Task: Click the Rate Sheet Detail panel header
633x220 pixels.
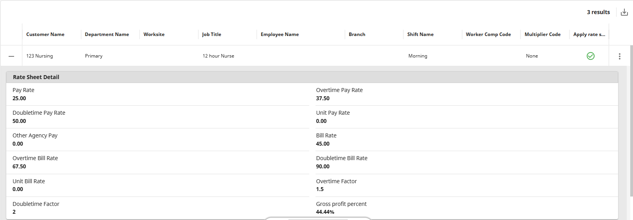Action: point(36,77)
